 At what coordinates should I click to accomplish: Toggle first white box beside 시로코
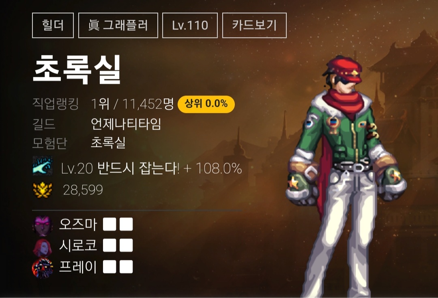pyautogui.click(x=109, y=245)
